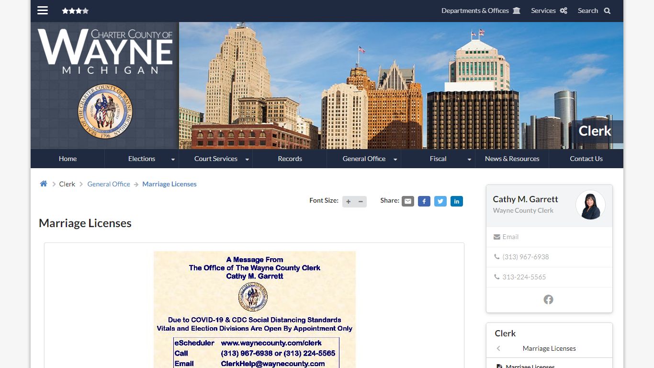Click the Marriage Licenses breadcrumb link
This screenshot has width=654, height=368.
point(169,184)
